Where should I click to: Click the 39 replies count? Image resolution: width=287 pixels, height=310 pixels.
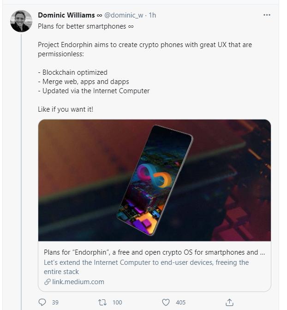pyautogui.click(x=55, y=302)
